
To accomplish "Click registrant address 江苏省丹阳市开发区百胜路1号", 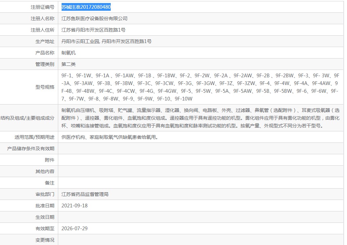I will tap(93, 30).
